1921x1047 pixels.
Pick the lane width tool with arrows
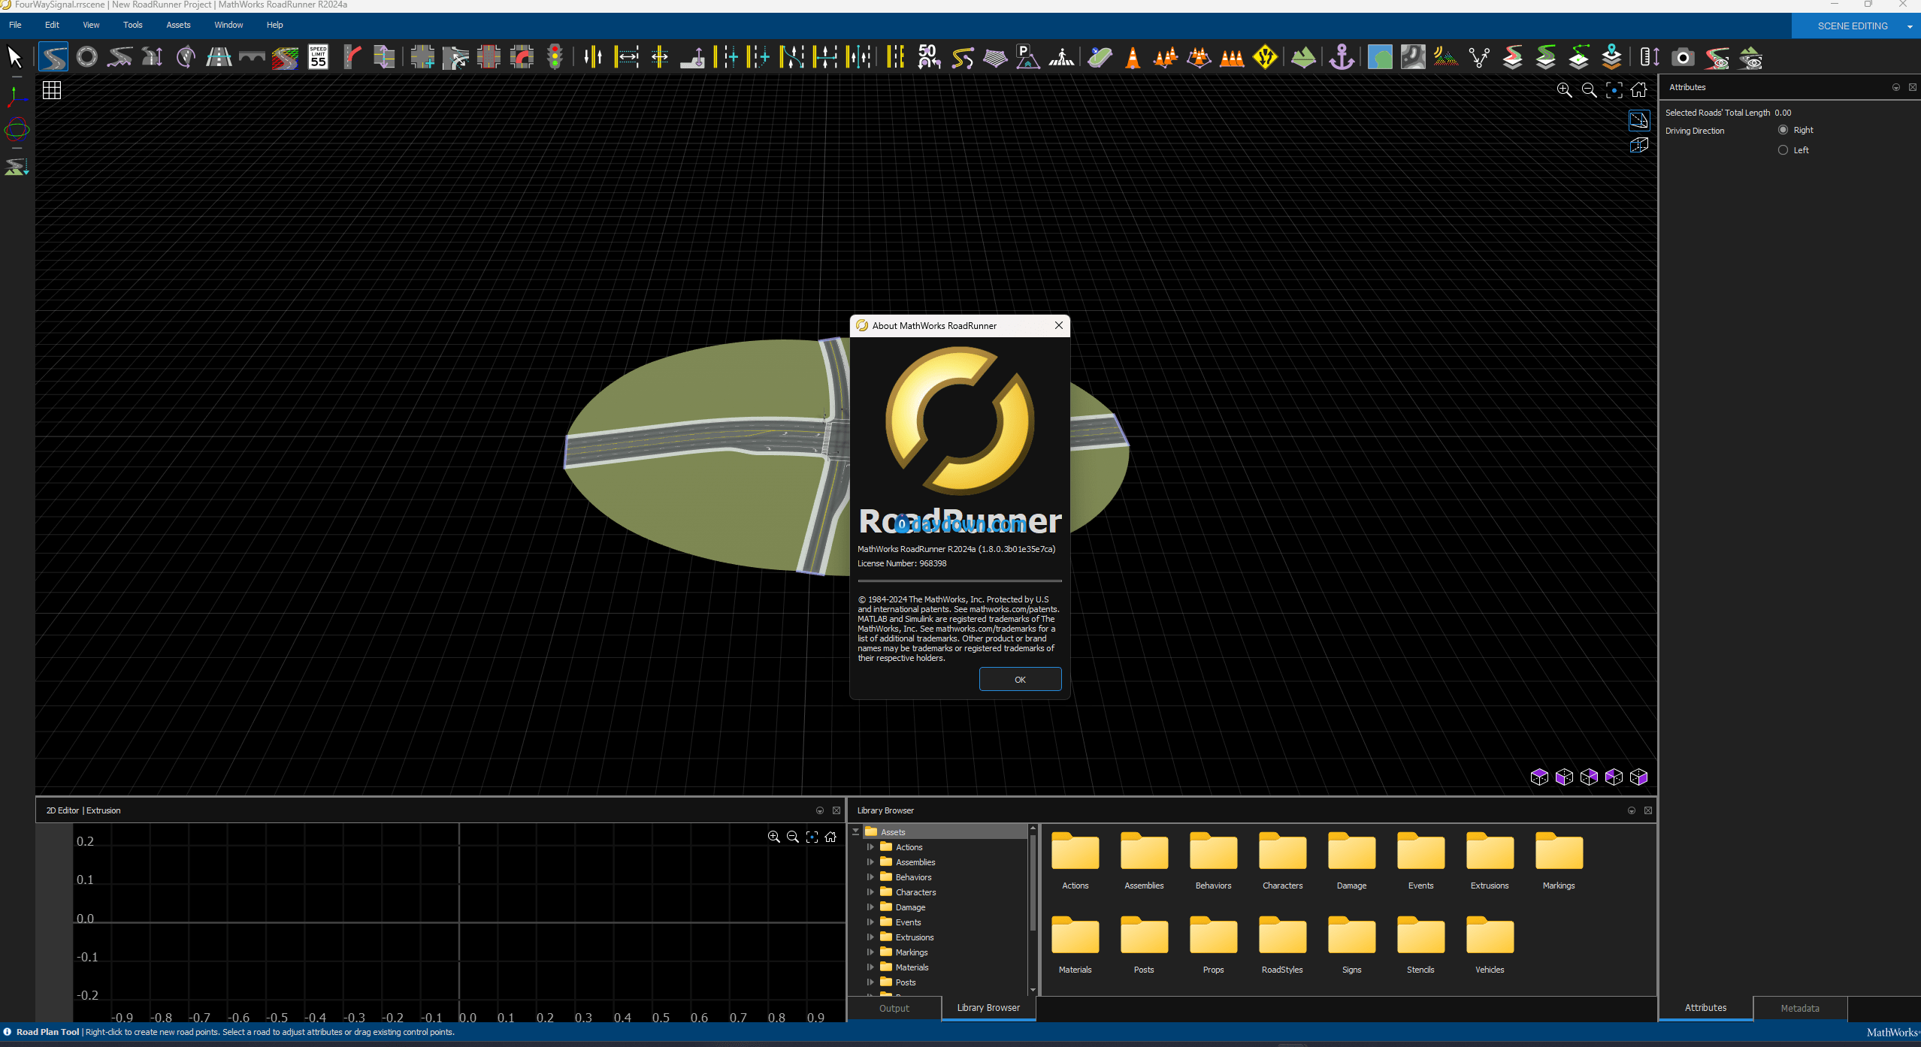pos(627,57)
